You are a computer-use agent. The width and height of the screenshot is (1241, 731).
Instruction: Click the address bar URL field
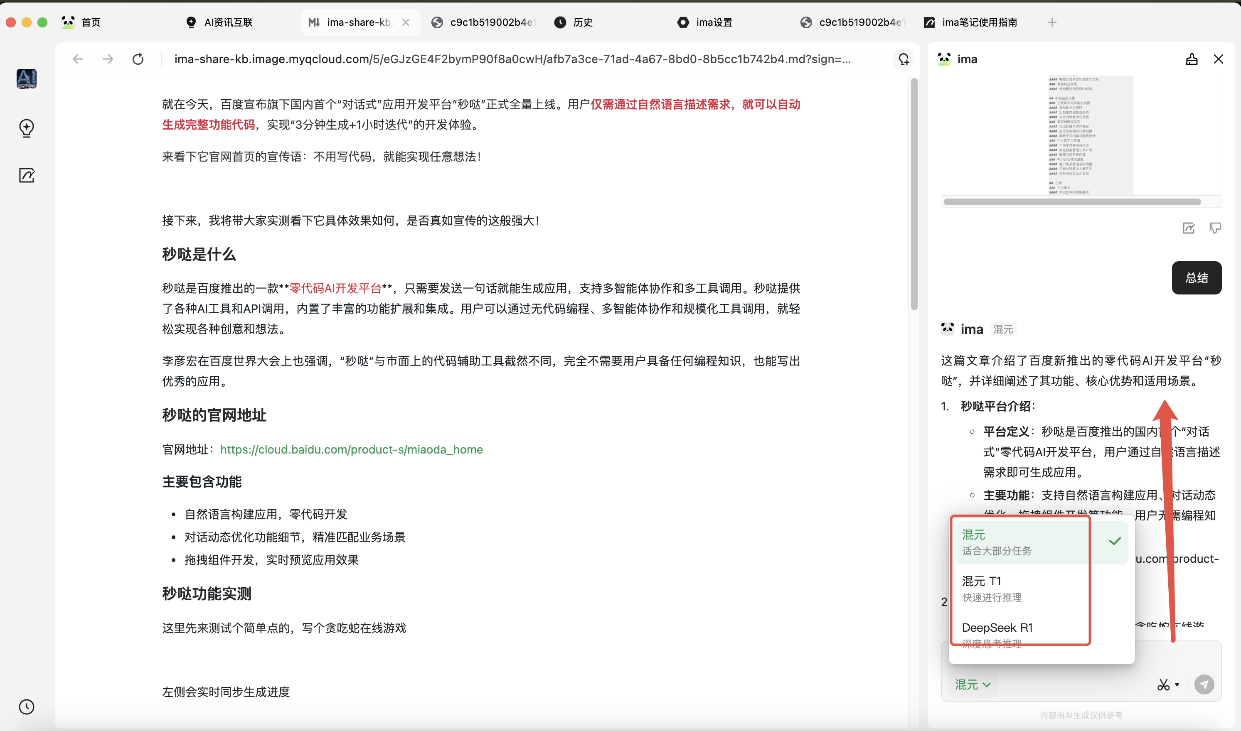point(512,59)
